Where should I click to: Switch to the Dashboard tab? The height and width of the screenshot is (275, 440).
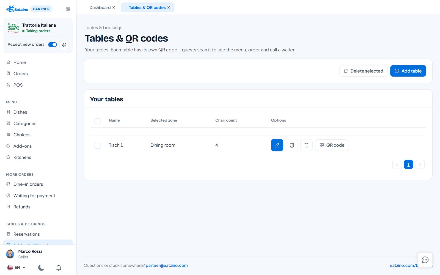pyautogui.click(x=100, y=7)
